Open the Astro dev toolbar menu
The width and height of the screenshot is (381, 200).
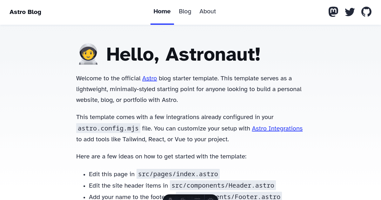point(170,199)
